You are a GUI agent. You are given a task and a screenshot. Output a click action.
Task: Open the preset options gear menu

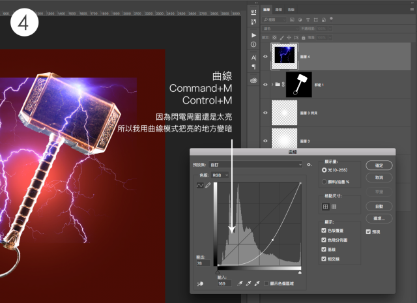point(309,166)
